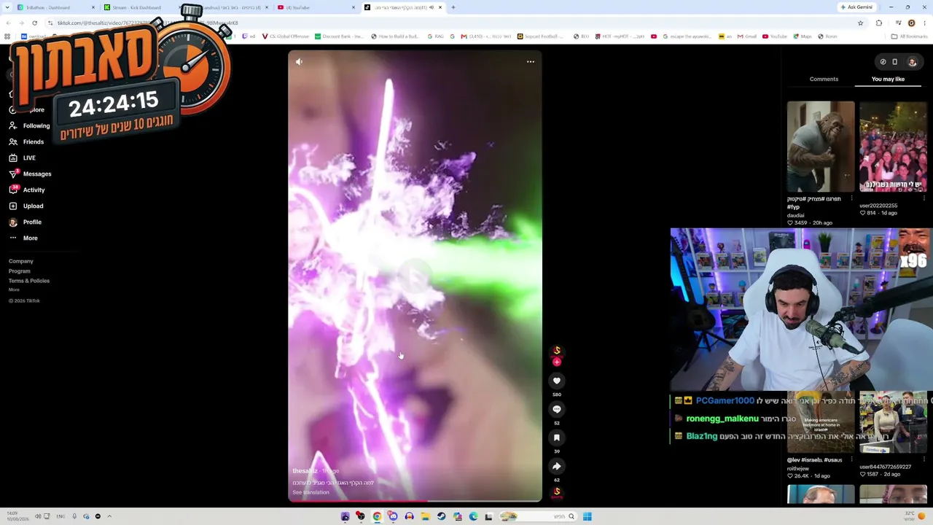The height and width of the screenshot is (525, 933).
Task: Switch to the You may like tab
Action: tap(888, 79)
